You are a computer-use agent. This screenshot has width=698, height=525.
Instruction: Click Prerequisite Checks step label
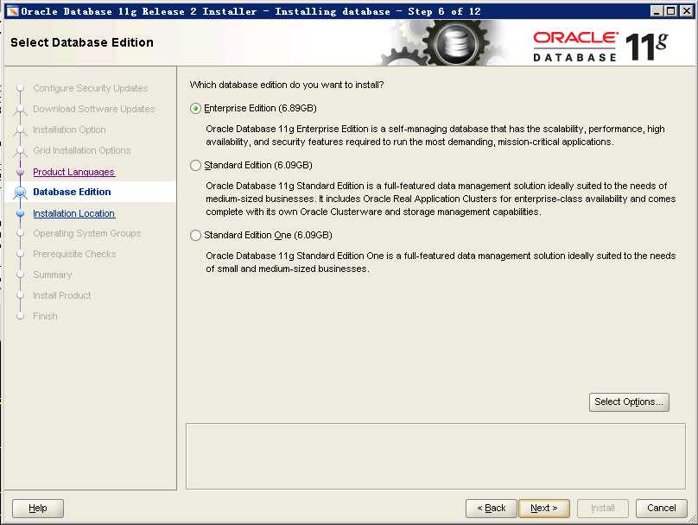click(74, 254)
